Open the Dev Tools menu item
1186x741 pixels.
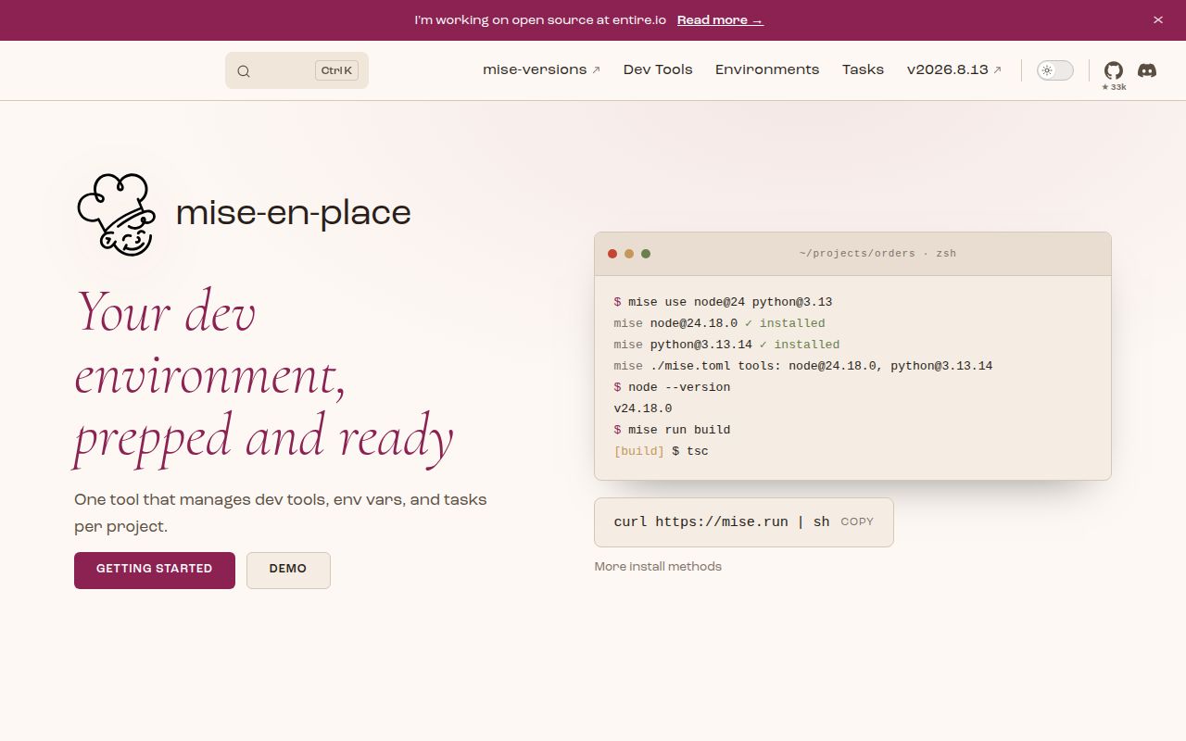(658, 69)
